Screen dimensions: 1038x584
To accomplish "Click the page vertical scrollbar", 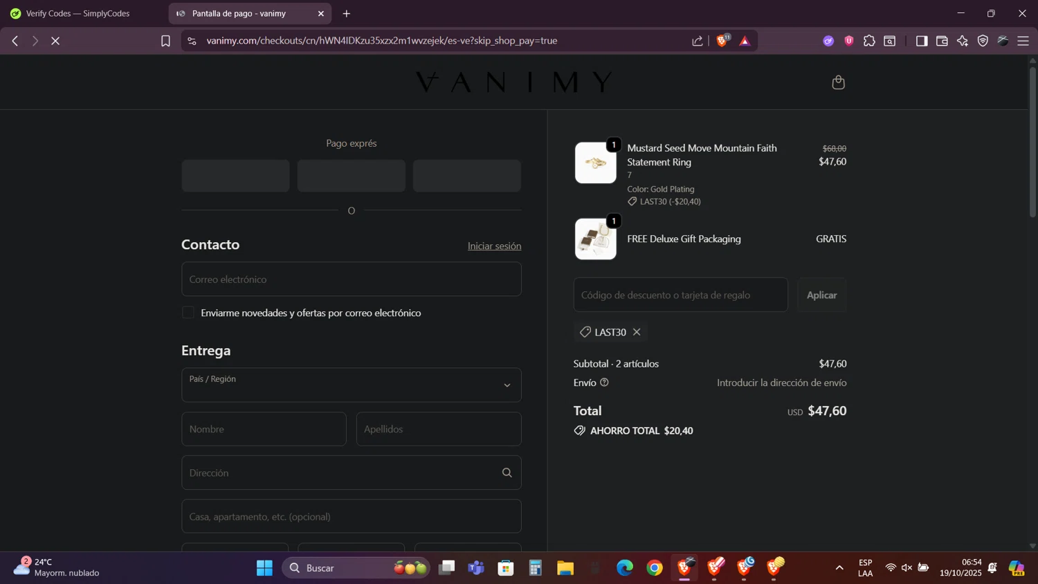I will coord(1032,142).
